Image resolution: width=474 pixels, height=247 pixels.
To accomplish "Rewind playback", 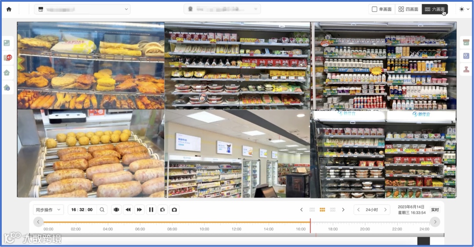I will (x=128, y=210).
